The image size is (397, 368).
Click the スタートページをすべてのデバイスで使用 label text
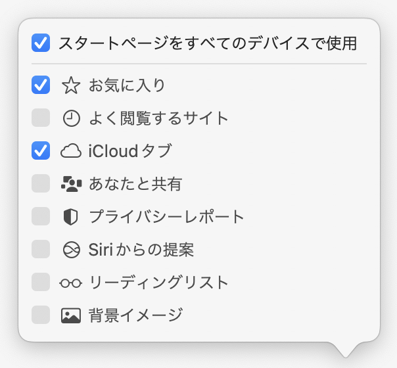coord(208,44)
